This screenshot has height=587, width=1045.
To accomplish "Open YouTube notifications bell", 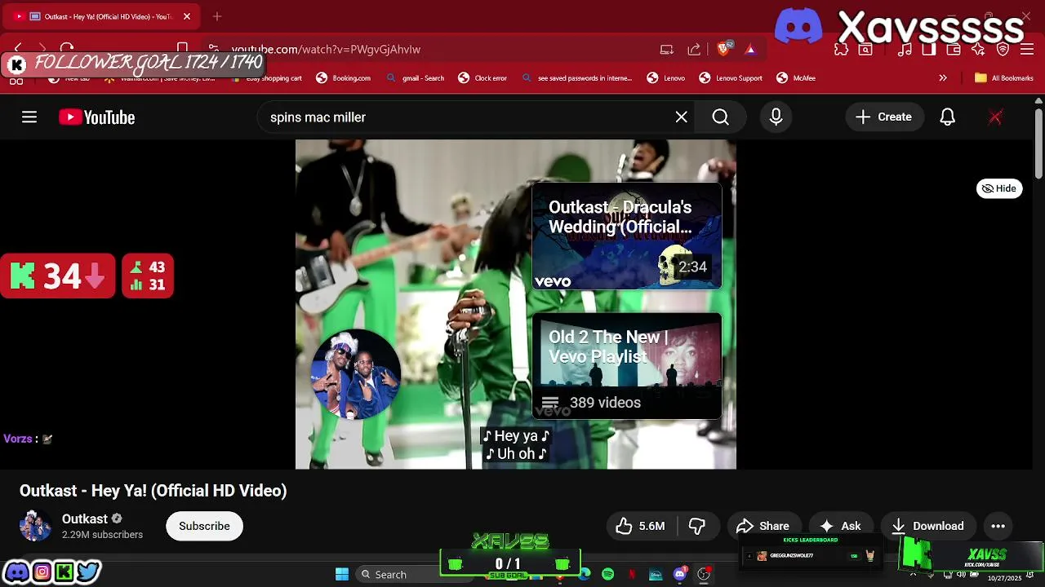I will coord(947,117).
